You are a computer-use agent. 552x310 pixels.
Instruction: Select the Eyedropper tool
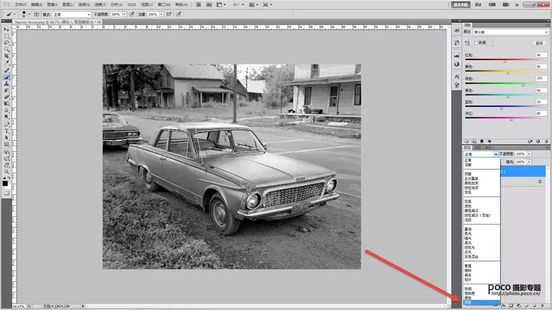click(6, 62)
